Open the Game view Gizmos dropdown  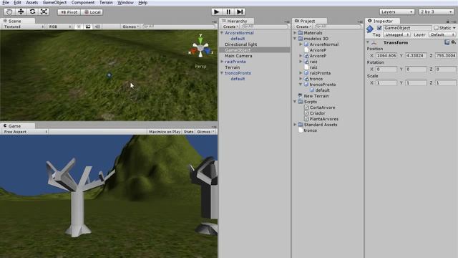tap(205, 132)
